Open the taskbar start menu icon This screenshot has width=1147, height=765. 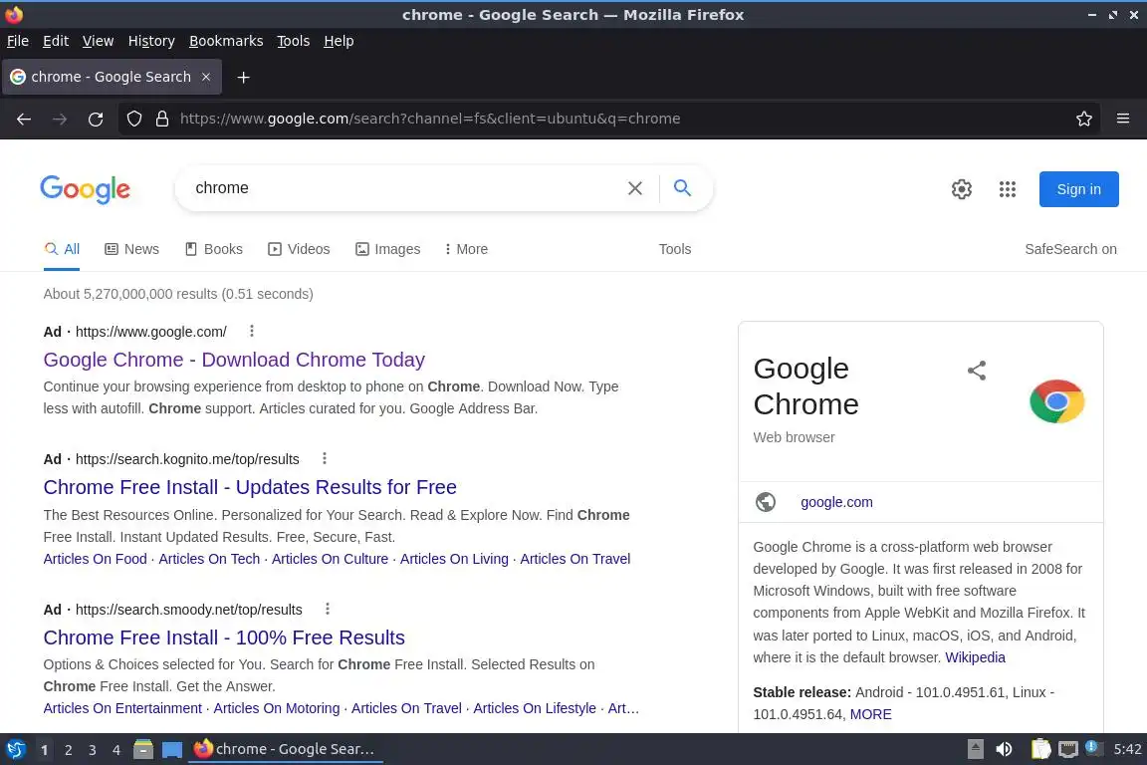coord(15,749)
